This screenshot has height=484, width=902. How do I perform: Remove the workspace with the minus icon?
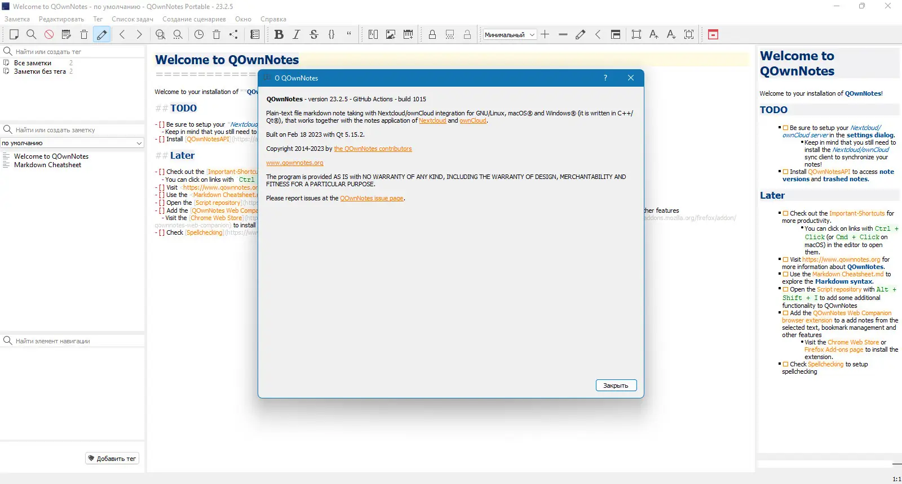coord(563,34)
